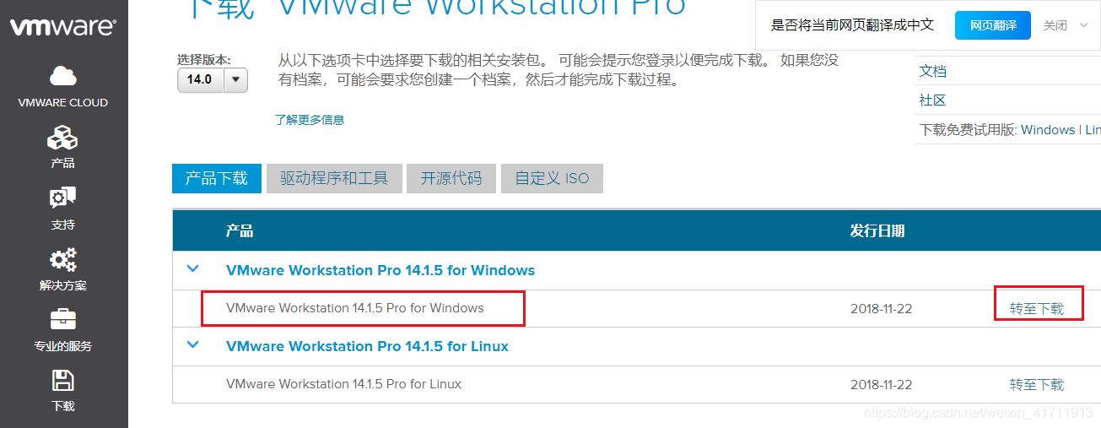
Task: Expand translation bar options chevron
Action: tap(1084, 25)
